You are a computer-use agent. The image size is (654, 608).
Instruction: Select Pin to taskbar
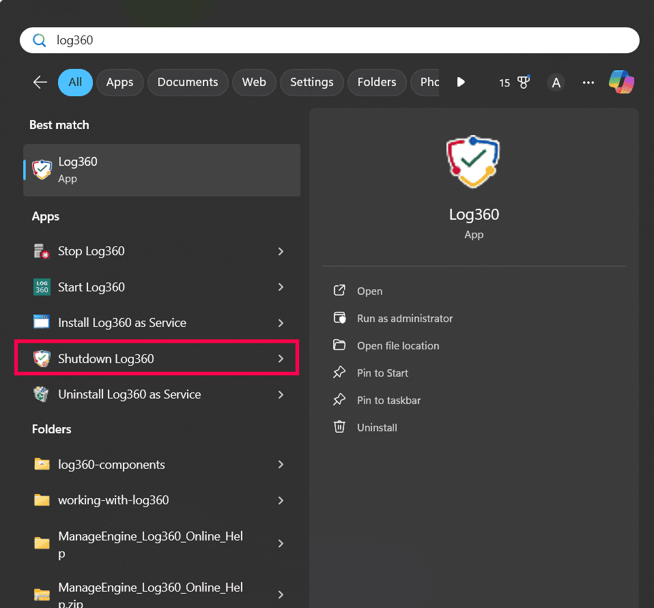coord(388,401)
